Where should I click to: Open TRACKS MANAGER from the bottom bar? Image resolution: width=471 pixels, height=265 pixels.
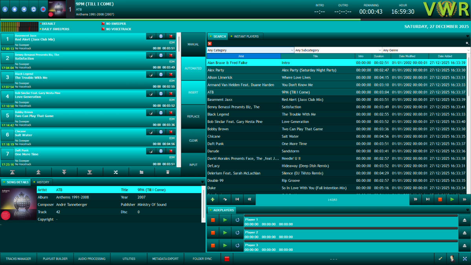point(18,259)
